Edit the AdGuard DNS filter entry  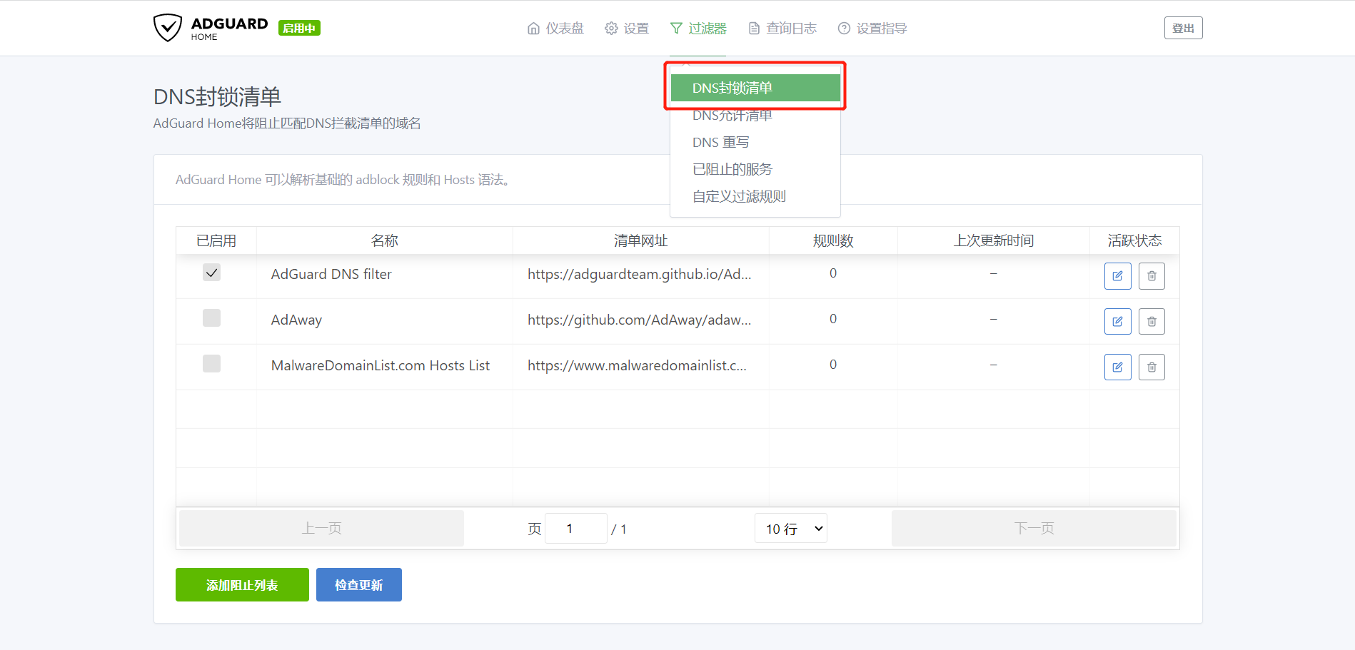(x=1117, y=276)
